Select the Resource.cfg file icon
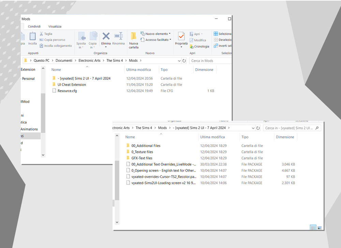 pos(54,91)
